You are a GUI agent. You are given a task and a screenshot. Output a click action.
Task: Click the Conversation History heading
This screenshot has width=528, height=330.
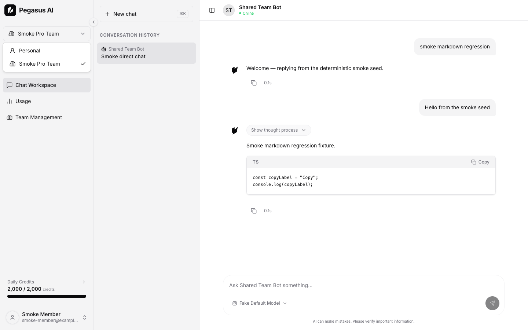tap(129, 35)
